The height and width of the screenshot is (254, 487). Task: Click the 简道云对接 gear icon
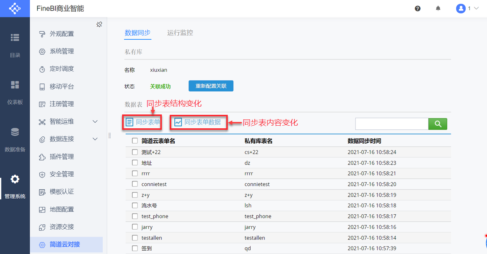point(42,245)
